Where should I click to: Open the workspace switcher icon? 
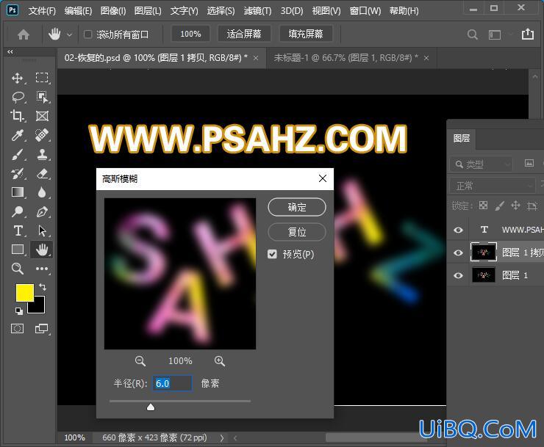tap(495, 34)
